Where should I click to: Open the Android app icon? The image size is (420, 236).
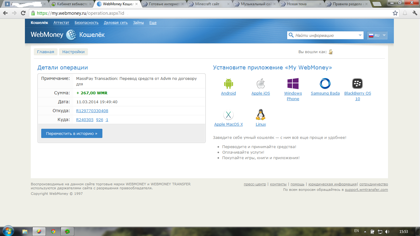tap(228, 84)
